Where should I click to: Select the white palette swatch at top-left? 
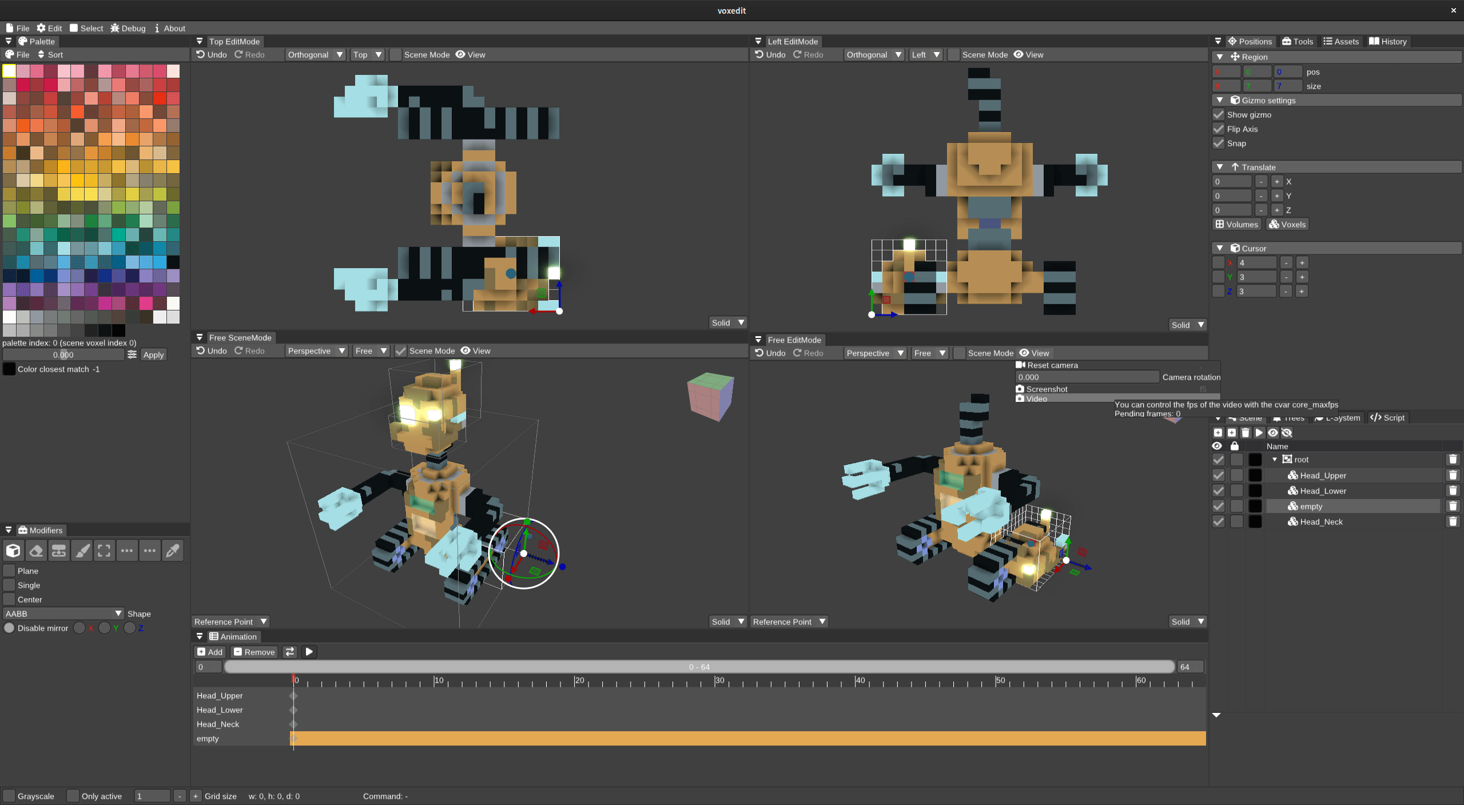tap(9, 70)
